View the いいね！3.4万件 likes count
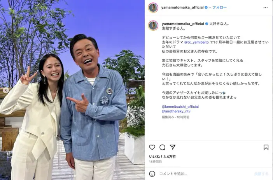273x180 pixels. point(163,157)
